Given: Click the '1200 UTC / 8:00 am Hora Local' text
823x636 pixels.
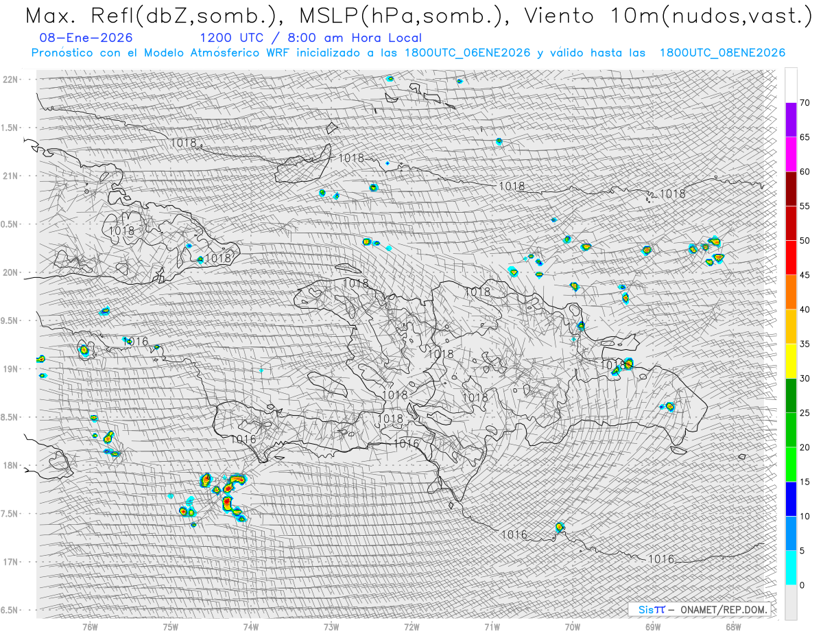Looking at the screenshot, I should (x=311, y=38).
